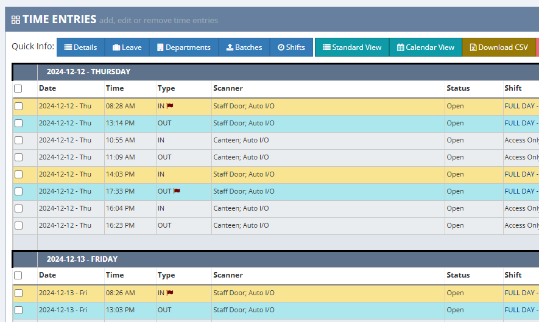Open the Departments quick info
The image size is (539, 322).
coord(183,47)
